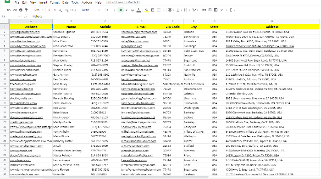The width and height of the screenshot is (321, 179).
Task: Select the Address header cell
Action: click(x=272, y=27)
